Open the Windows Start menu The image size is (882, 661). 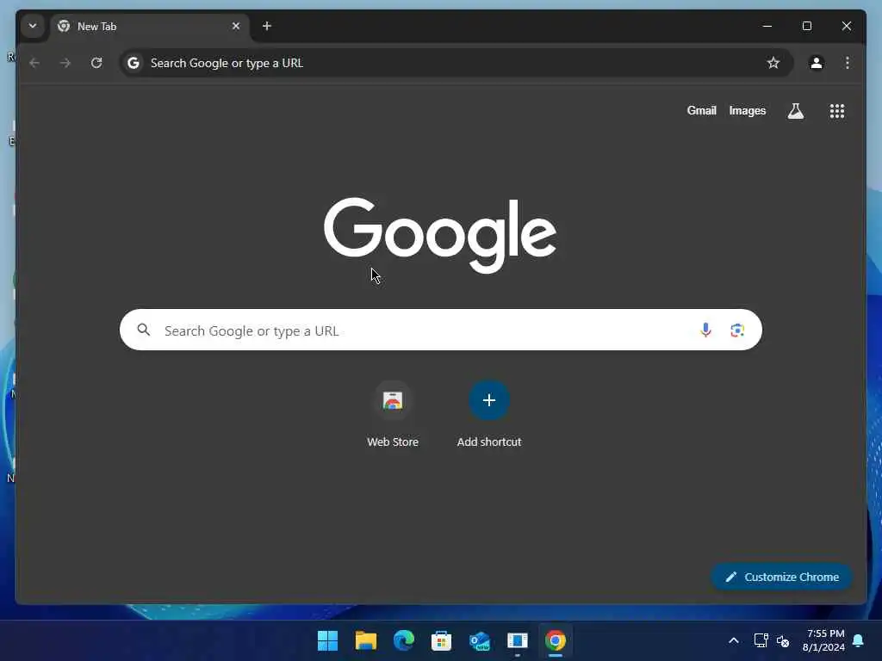coord(327,640)
